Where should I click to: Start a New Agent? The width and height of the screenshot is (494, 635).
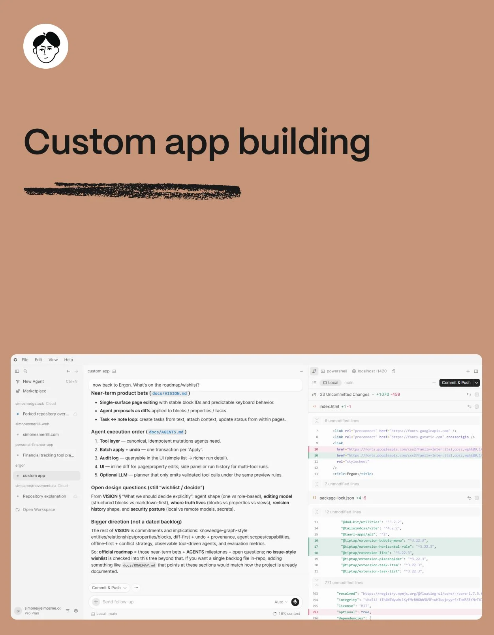46,381
